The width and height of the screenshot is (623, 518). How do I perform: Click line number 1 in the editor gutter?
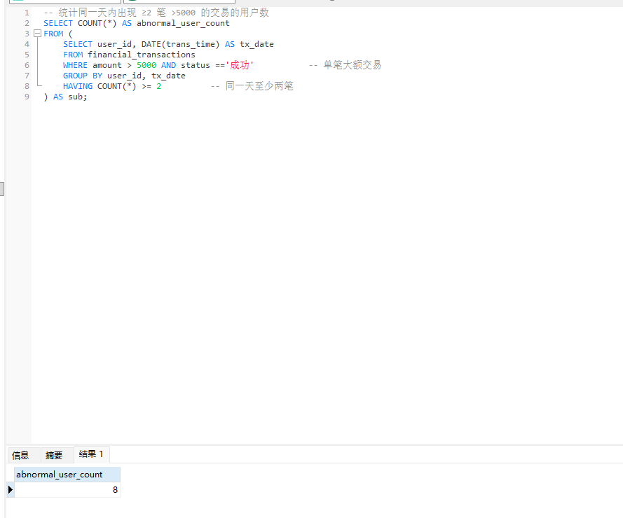click(x=26, y=12)
